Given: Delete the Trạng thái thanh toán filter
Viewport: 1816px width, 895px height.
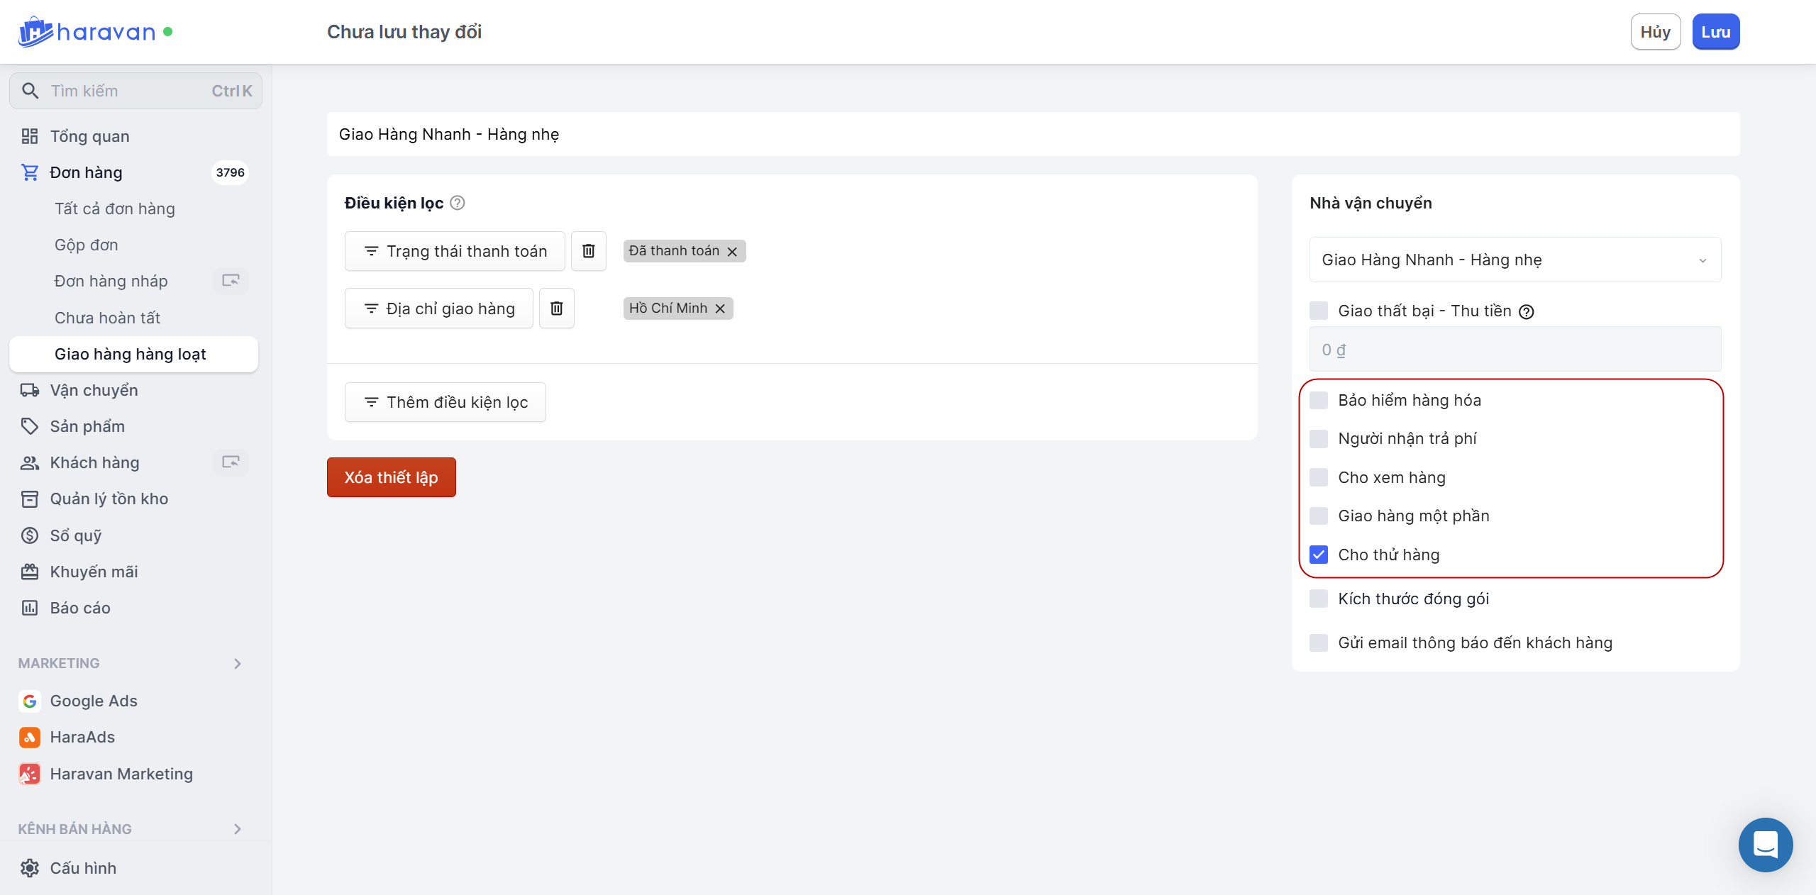Looking at the screenshot, I should [588, 251].
